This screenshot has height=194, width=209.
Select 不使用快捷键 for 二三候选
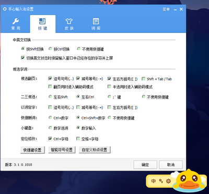coord(144,96)
